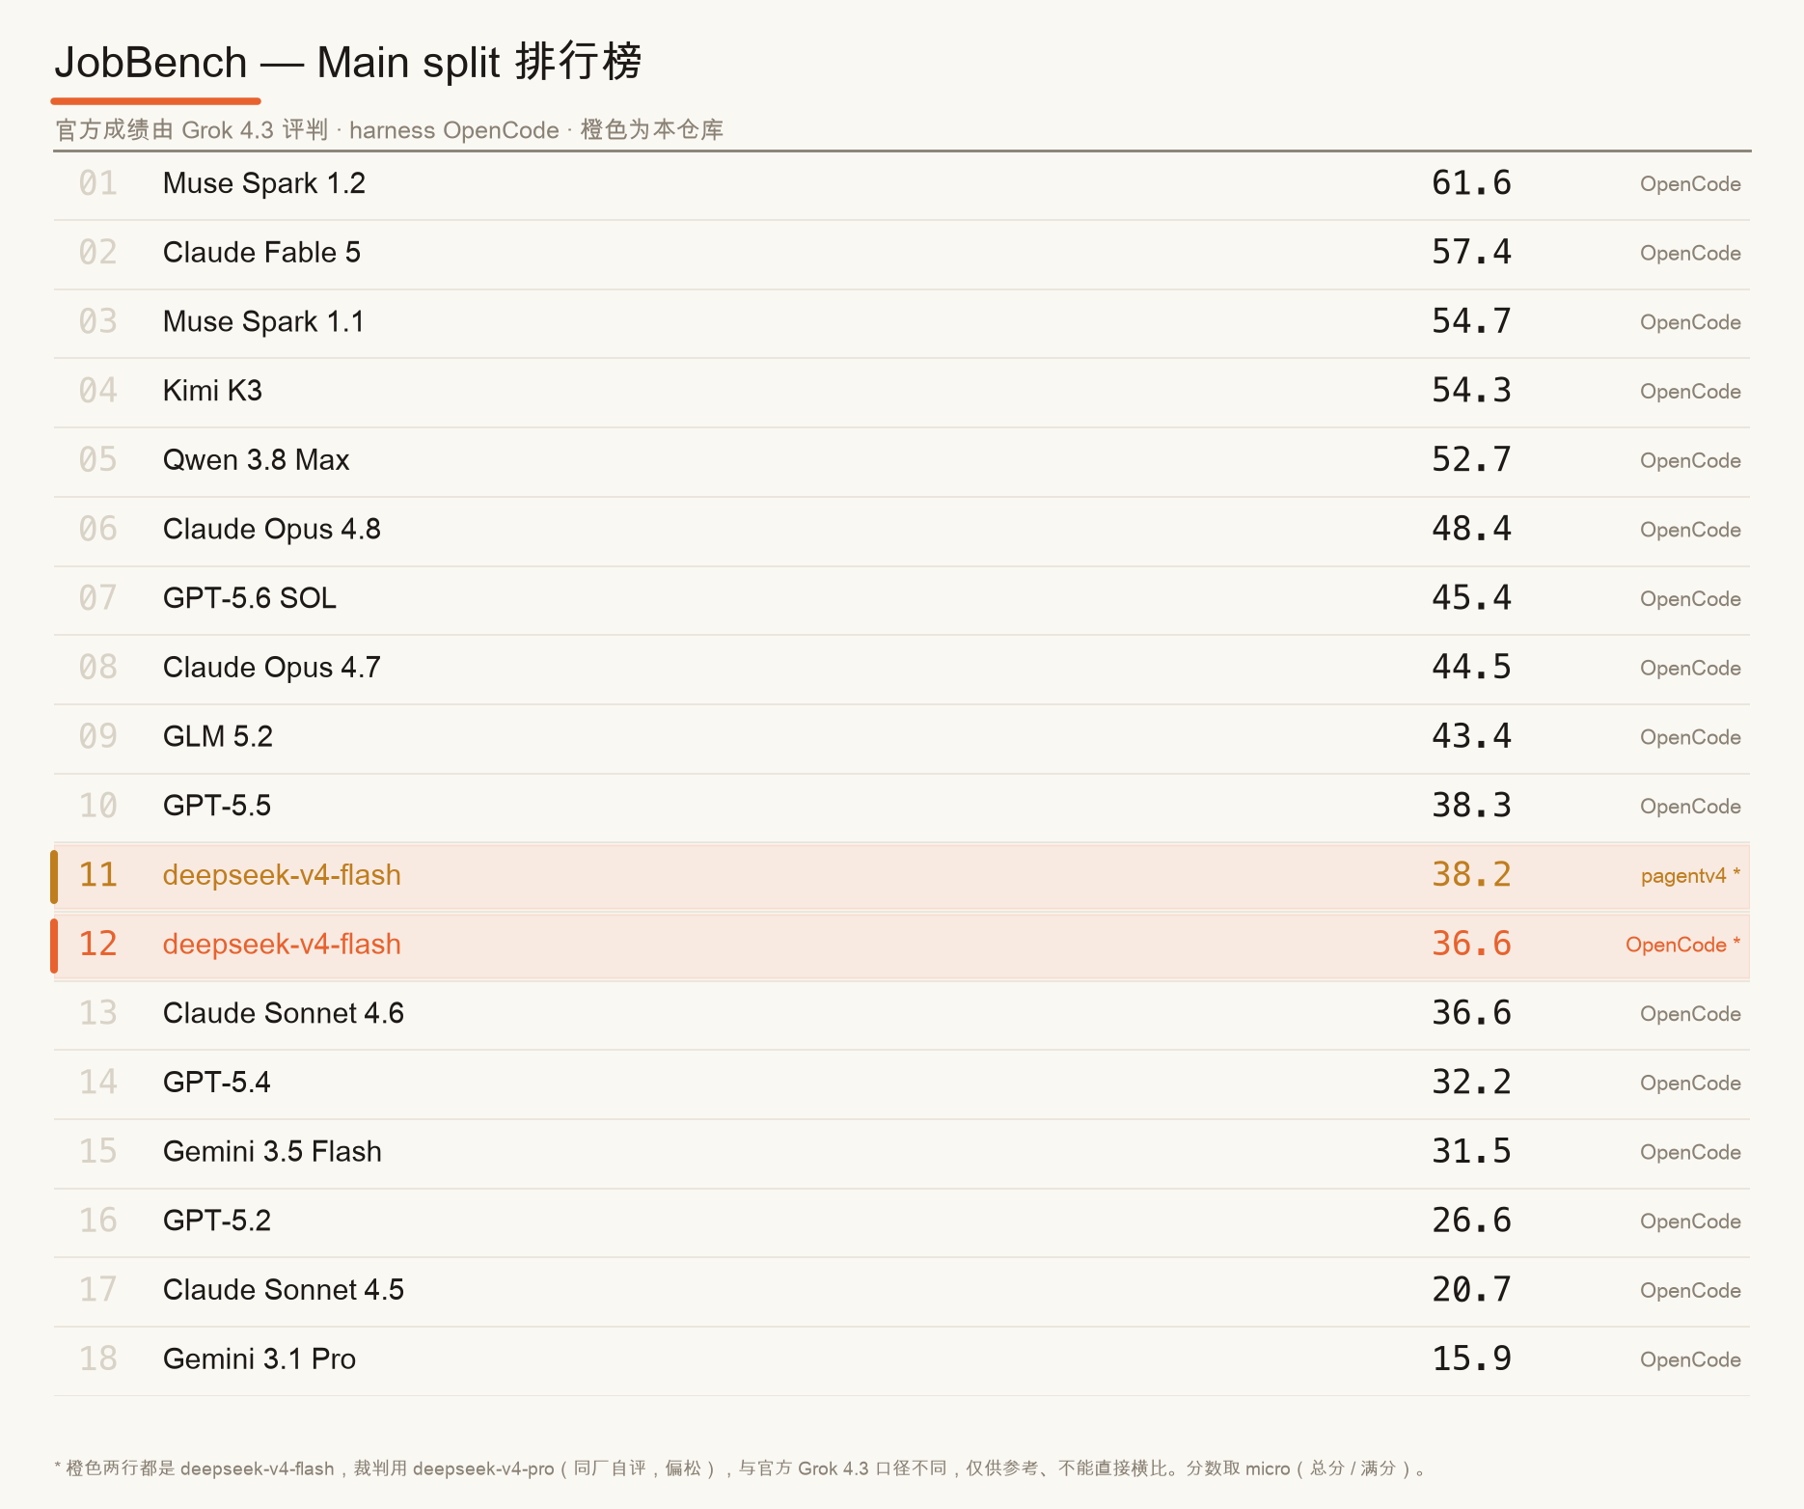
Task: Click the score 48.4
Action: pos(1471,529)
